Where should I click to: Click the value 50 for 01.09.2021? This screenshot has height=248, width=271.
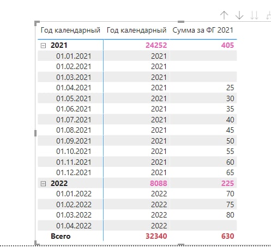(x=230, y=141)
